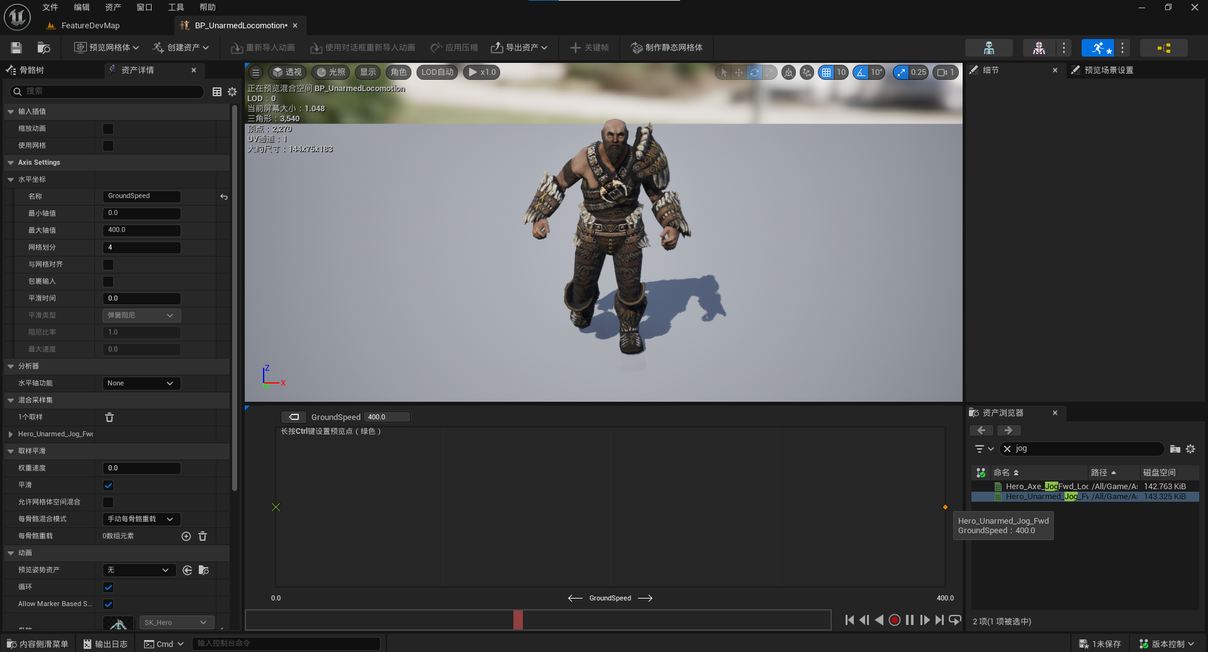Open the skeletal mesh editor mode

click(1039, 48)
